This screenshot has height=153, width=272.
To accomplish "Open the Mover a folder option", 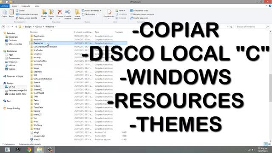I will pos(44,14).
